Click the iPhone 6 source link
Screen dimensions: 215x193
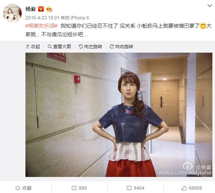click(x=80, y=18)
